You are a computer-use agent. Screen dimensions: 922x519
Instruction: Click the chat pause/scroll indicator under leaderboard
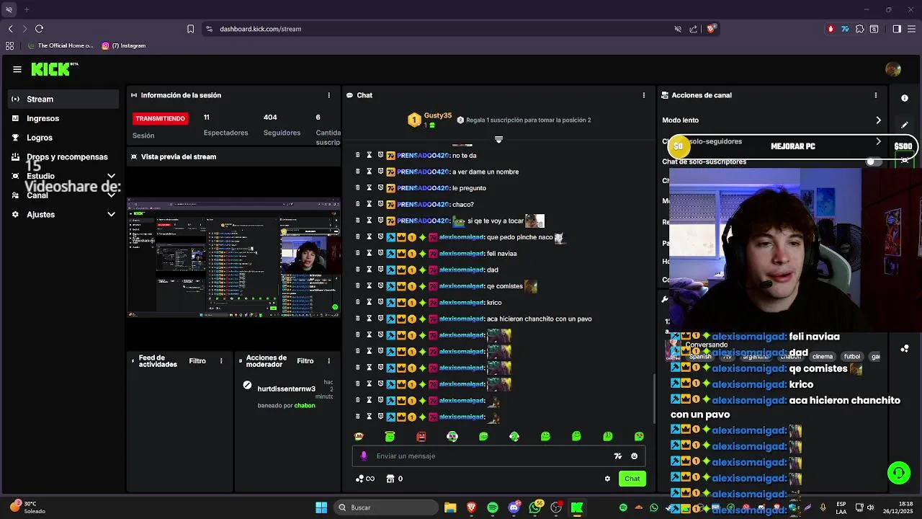point(498,139)
